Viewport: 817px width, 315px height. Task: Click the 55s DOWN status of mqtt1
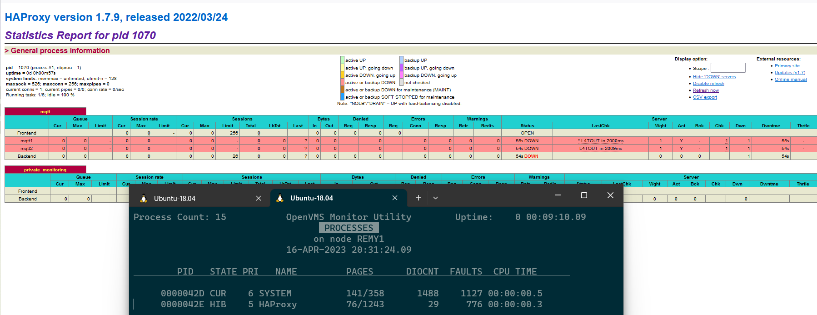coord(527,141)
